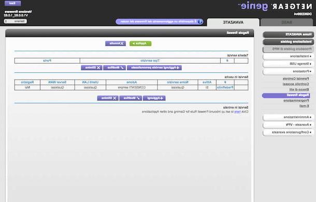
Task: Click Modifica pencil button under Tabella servizi
Action: point(114,68)
